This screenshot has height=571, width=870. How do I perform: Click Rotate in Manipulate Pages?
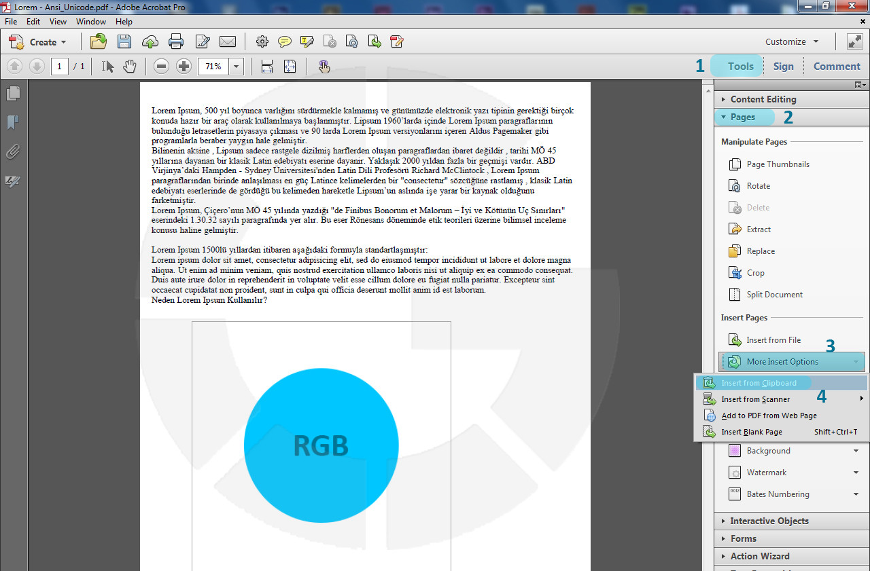click(750, 186)
